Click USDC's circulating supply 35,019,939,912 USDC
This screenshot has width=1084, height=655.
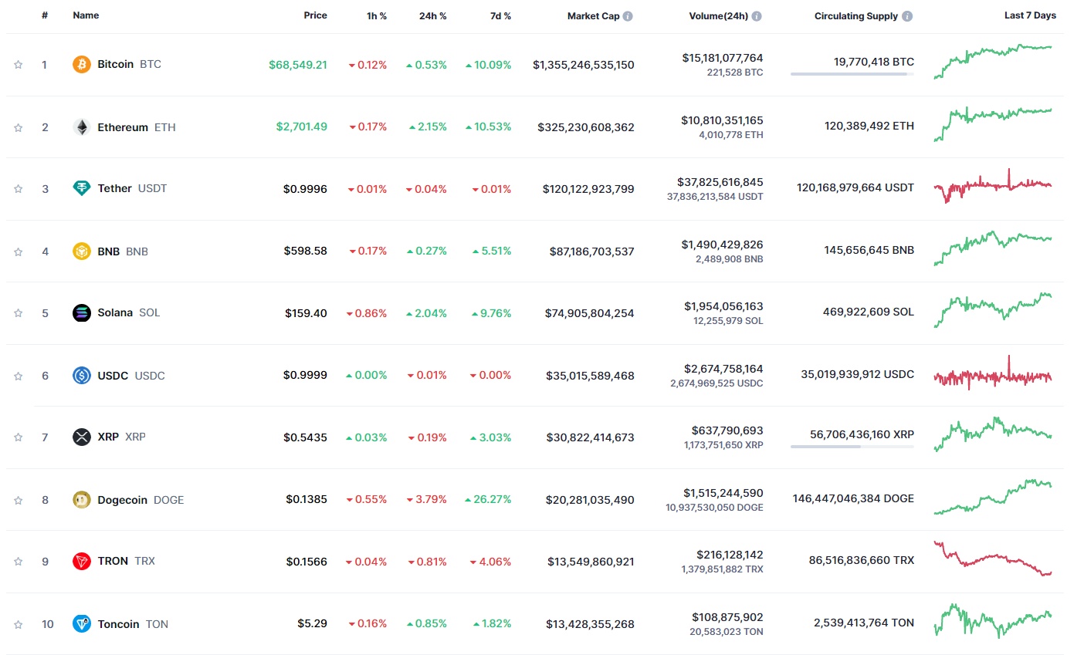(x=857, y=374)
